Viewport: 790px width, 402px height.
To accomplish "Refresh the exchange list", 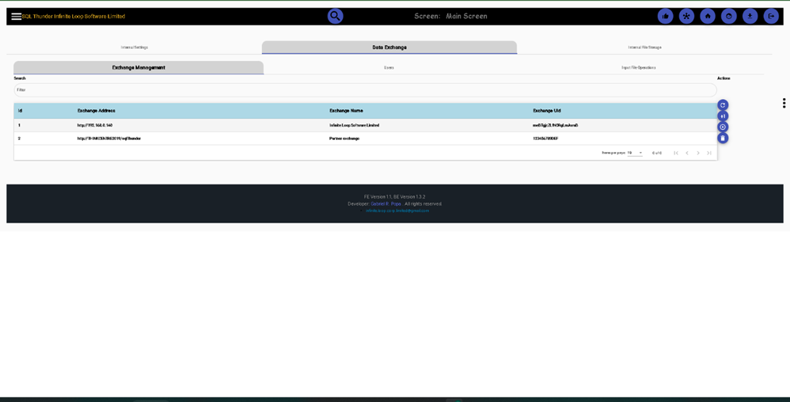I will click(723, 104).
